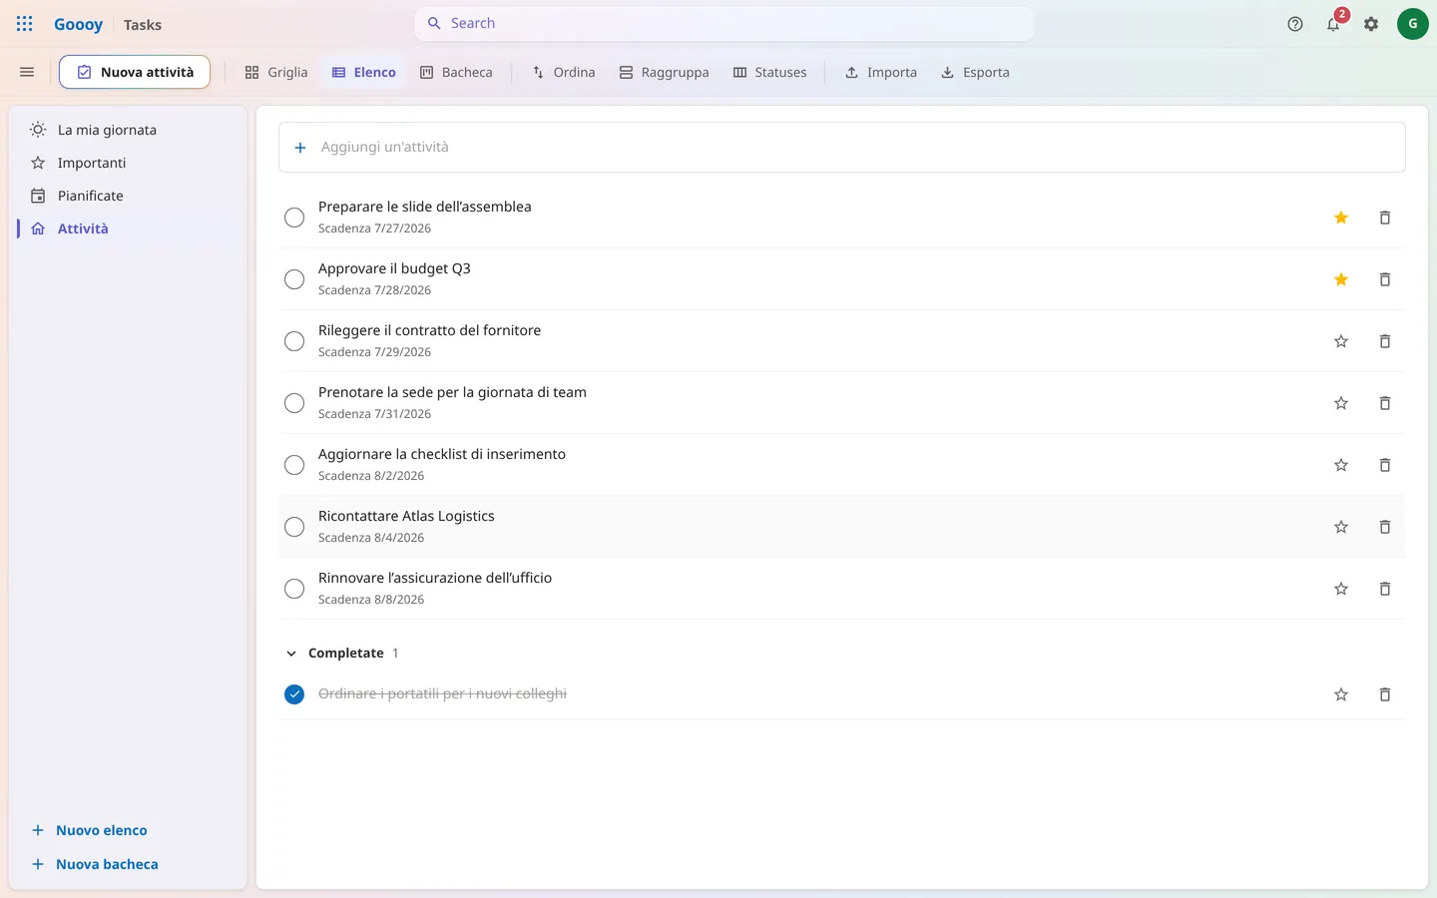Open the settings gear
The image size is (1437, 898).
[x=1371, y=24]
